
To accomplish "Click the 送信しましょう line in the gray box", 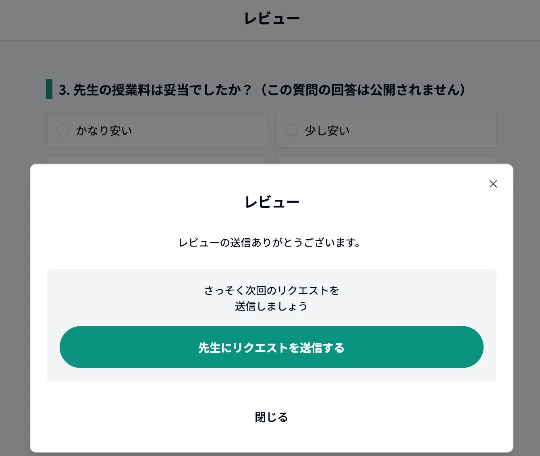I will tap(271, 306).
